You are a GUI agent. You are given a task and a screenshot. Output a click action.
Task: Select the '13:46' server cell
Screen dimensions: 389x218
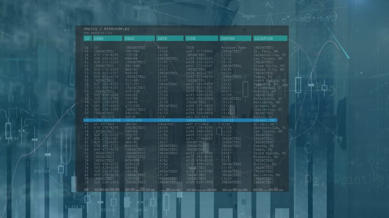pos(226,113)
